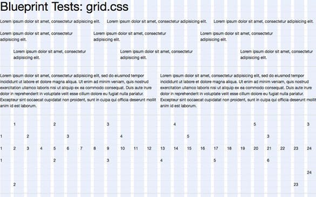Click the right-hand long Lorem ipsum paragraph
The width and height of the screenshot is (316, 197).
pos(238,90)
